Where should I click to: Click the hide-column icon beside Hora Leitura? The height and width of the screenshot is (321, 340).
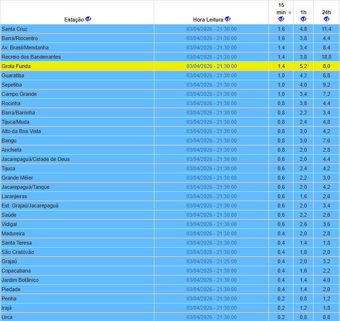(227, 19)
